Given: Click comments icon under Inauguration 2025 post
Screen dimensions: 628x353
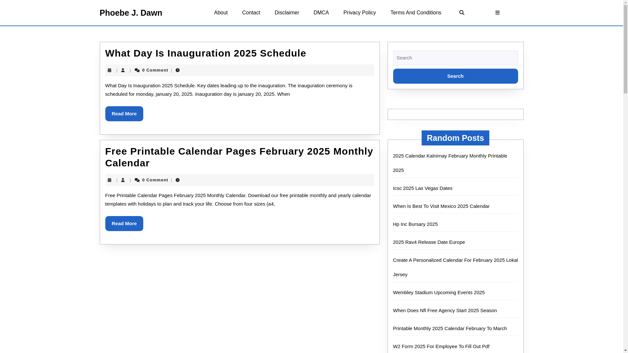Looking at the screenshot, I should tap(137, 70).
